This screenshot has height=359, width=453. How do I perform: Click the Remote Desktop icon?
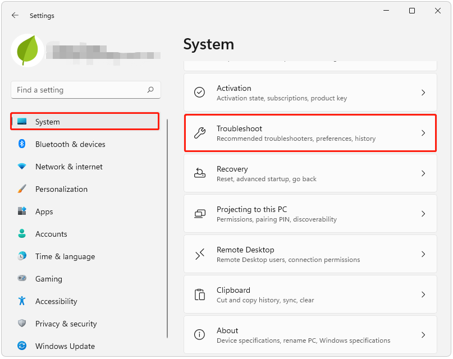(200, 254)
